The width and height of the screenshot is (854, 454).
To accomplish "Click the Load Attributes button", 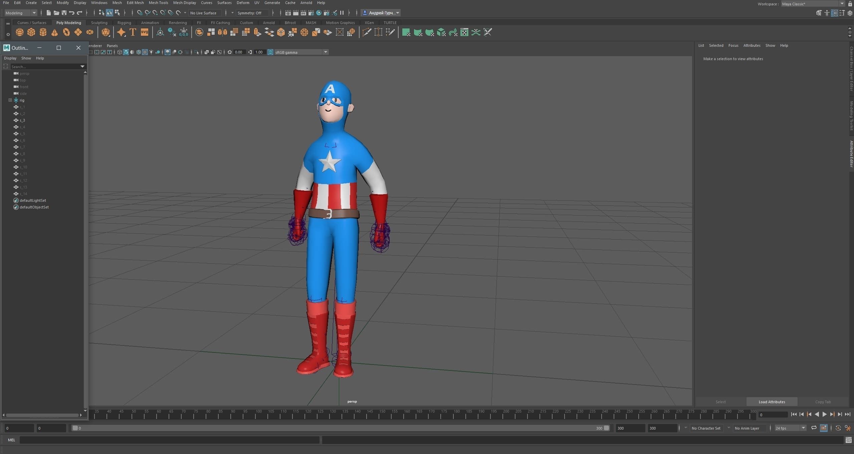I will pos(772,402).
